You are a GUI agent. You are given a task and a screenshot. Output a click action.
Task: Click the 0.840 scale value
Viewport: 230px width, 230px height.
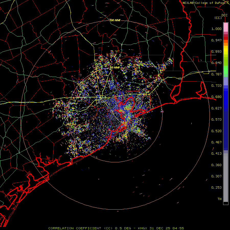point(216,63)
